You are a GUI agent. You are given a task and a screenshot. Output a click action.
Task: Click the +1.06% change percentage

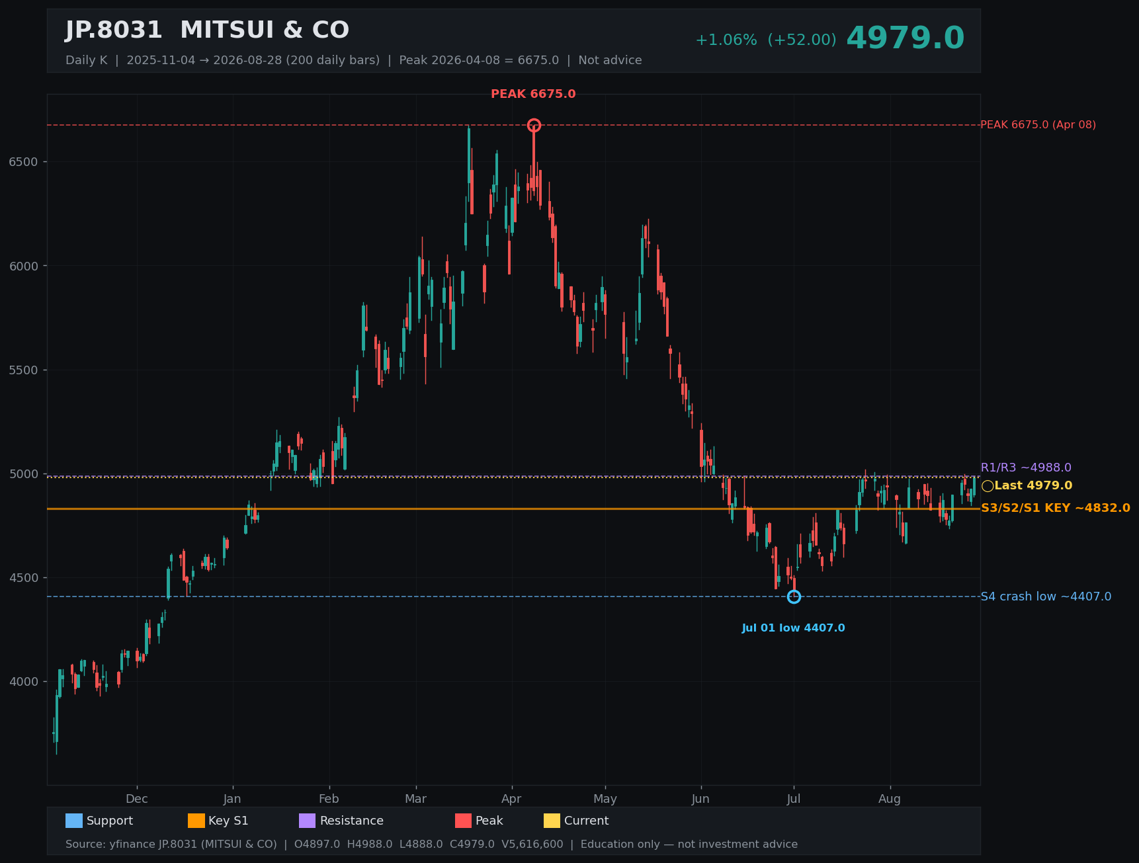[726, 40]
